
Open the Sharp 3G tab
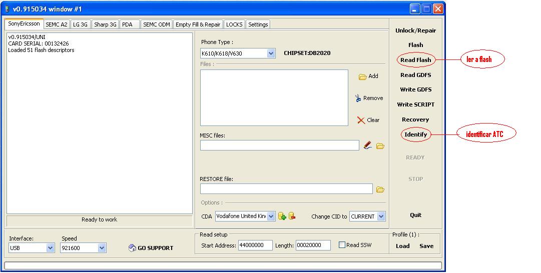(105, 24)
